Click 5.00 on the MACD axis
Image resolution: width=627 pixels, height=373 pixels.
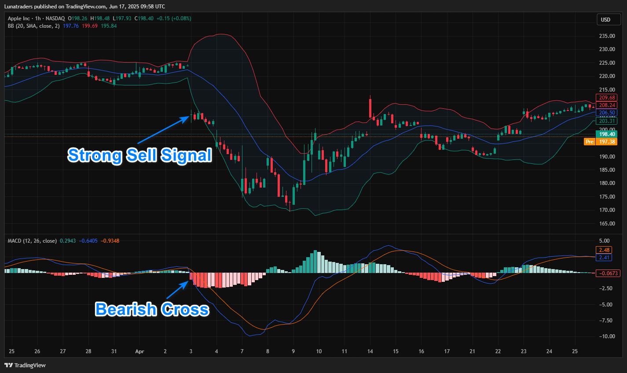604,241
